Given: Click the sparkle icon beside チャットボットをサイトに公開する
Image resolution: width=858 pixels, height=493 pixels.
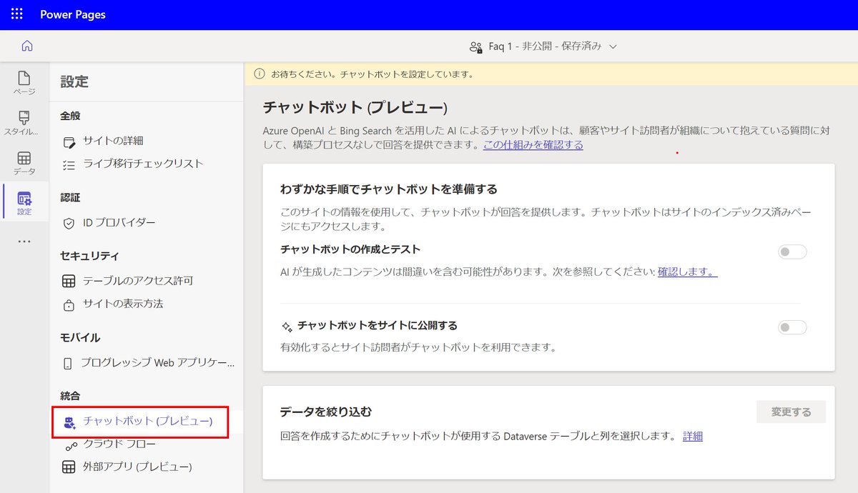Looking at the screenshot, I should (287, 326).
